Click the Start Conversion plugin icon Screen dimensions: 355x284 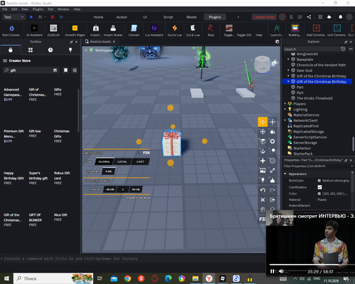11,31
